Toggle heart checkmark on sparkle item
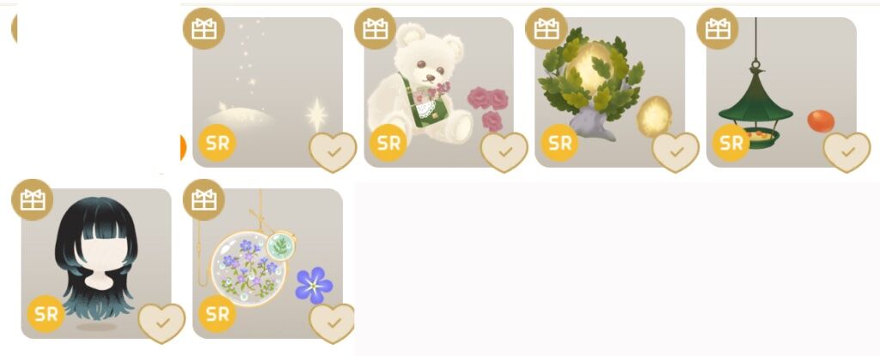Viewport: 880px width, 356px height. [x=333, y=152]
